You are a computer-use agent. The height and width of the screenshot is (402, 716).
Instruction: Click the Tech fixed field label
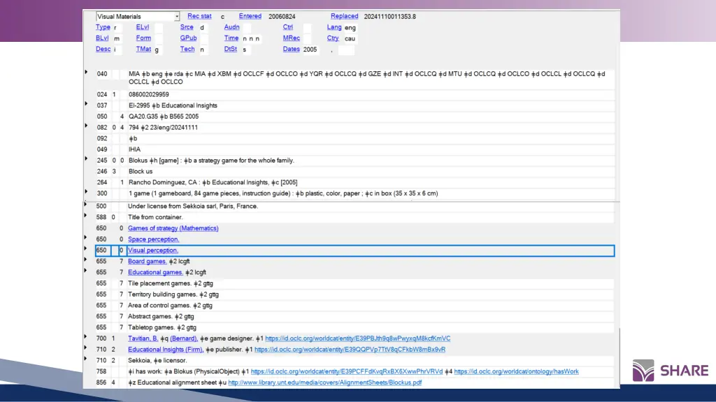click(187, 49)
